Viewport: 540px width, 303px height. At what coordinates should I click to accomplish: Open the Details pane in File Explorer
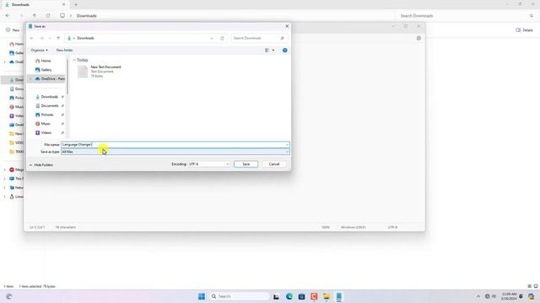point(524,30)
